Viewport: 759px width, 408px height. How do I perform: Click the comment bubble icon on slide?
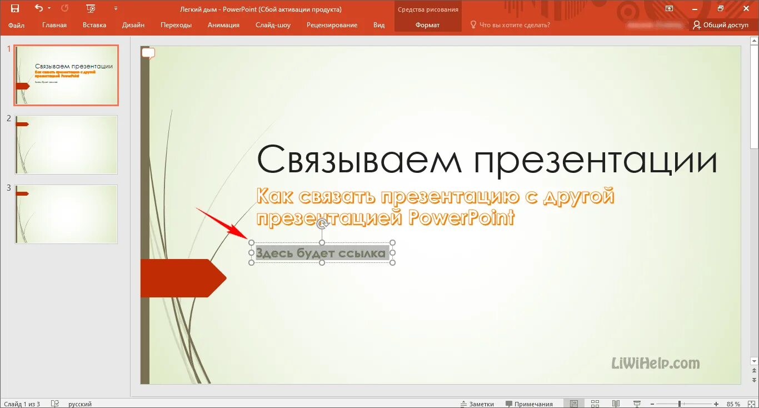[x=148, y=53]
